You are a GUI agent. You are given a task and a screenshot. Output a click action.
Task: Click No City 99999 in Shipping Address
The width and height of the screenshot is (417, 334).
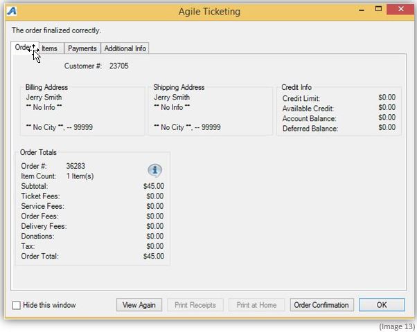(x=187, y=127)
